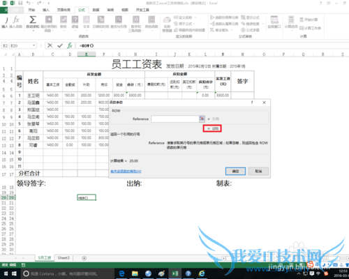349x279 pixels.
Task: Click the 确定 (OK) button in dialog
Action: tap(235, 172)
